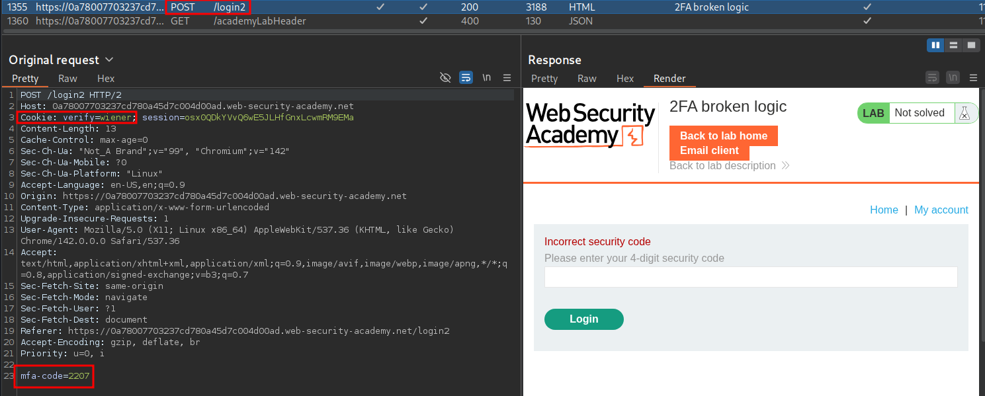Switch to combined single-pane layout
This screenshot has height=396, width=985.
[x=971, y=45]
